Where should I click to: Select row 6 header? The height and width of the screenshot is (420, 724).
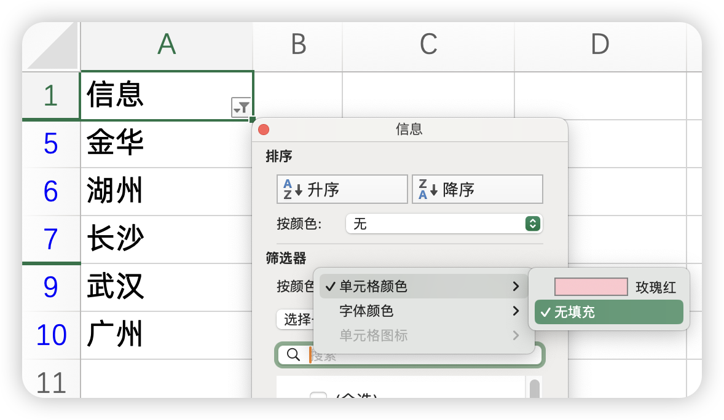coord(51,192)
